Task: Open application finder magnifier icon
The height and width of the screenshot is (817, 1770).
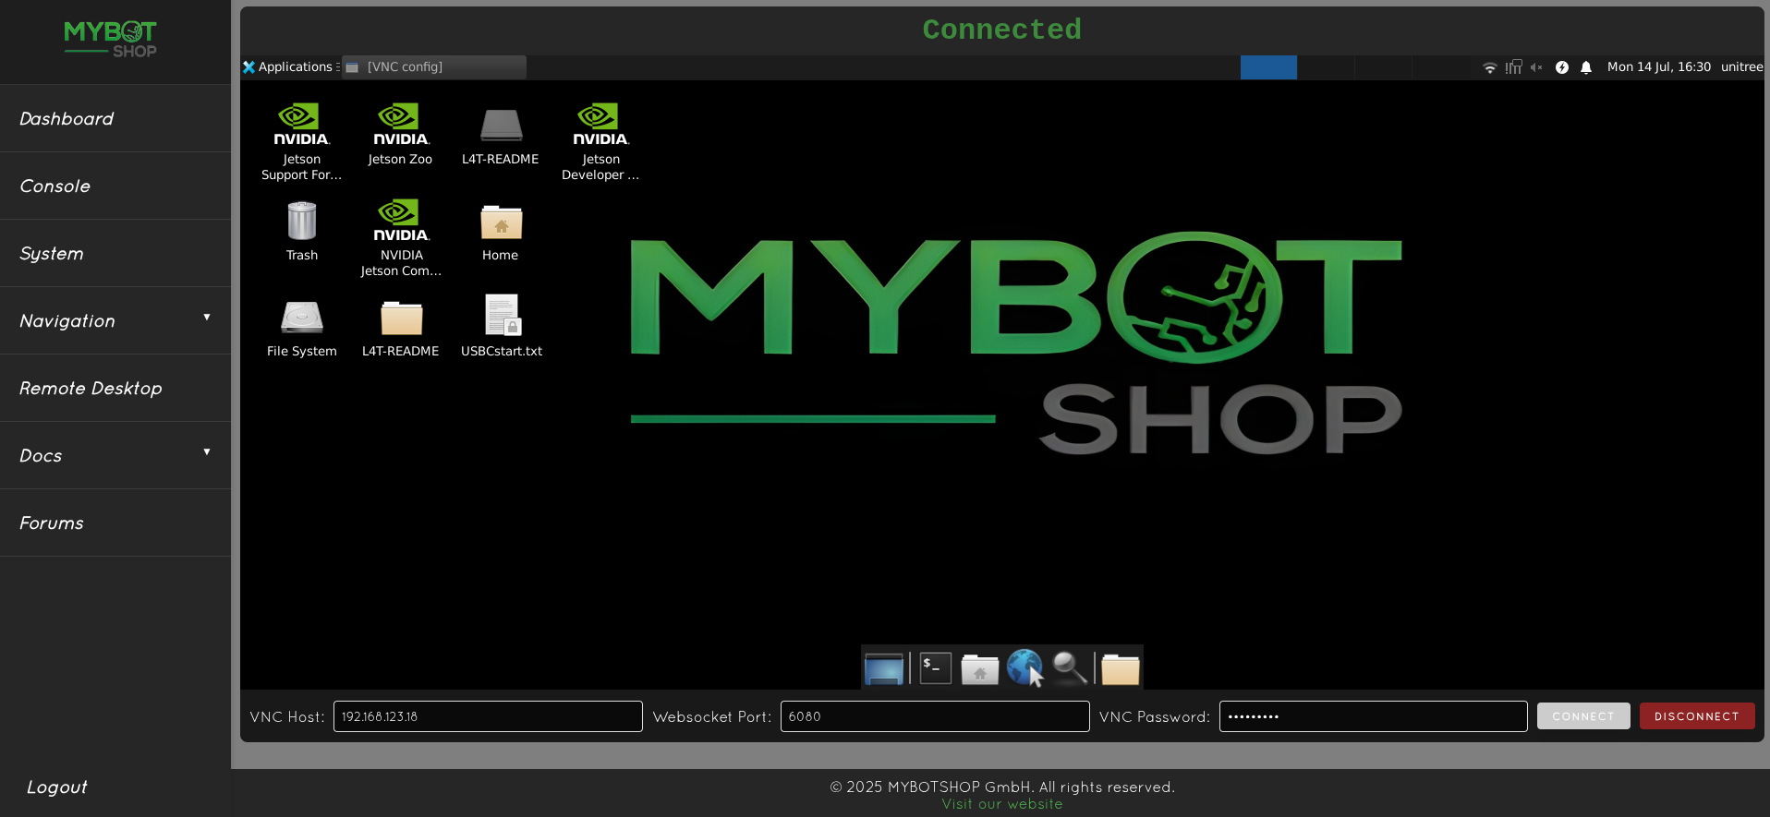Action: click(1070, 667)
